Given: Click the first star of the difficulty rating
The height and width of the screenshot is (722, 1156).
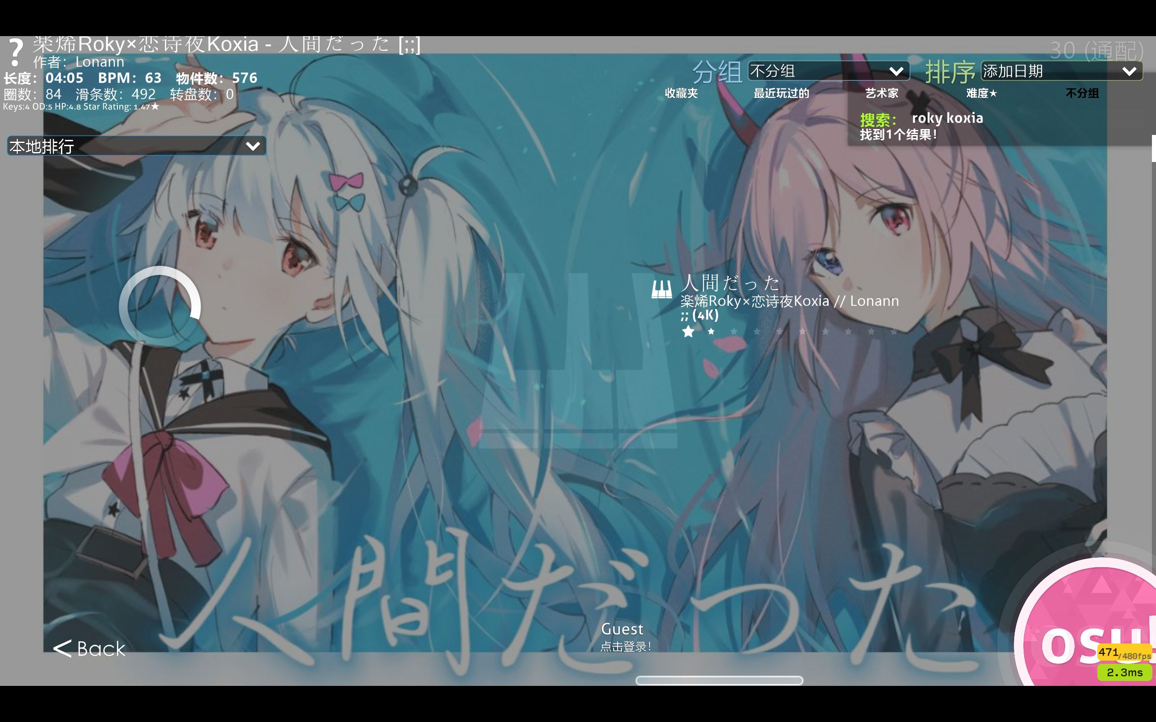Looking at the screenshot, I should [x=688, y=332].
